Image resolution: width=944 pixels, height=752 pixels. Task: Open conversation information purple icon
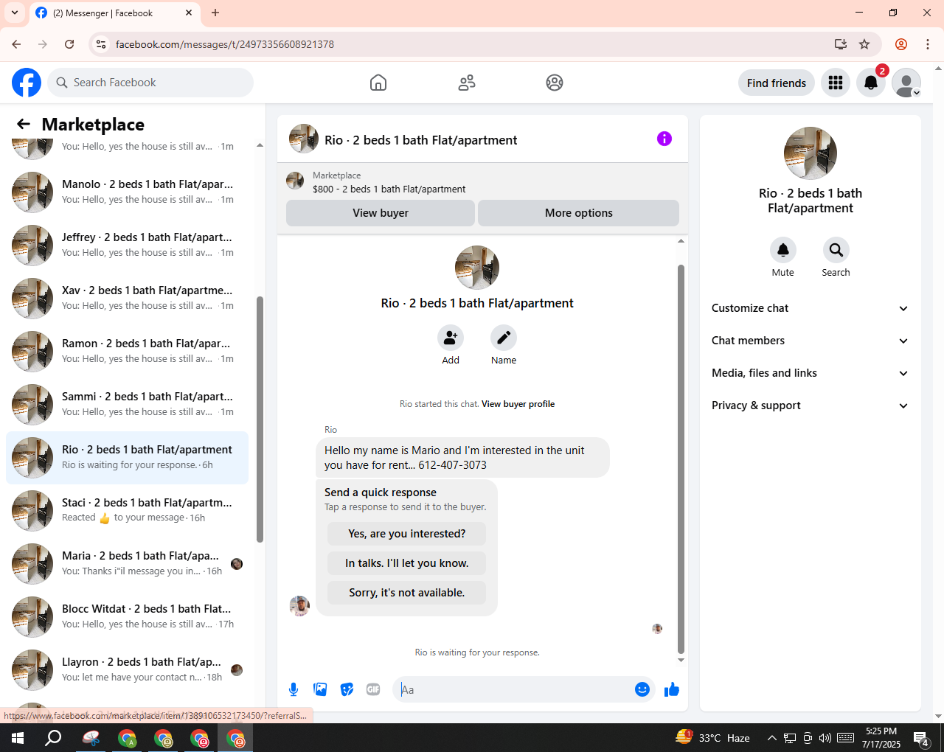click(664, 139)
